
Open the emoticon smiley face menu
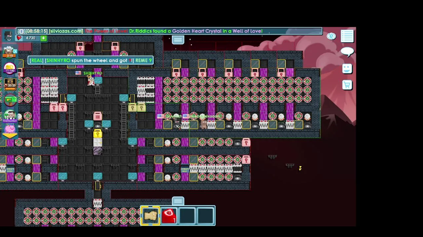click(x=347, y=68)
